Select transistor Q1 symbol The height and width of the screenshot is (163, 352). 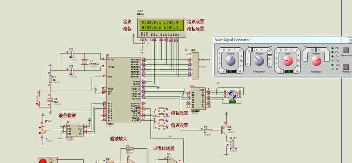point(225,130)
